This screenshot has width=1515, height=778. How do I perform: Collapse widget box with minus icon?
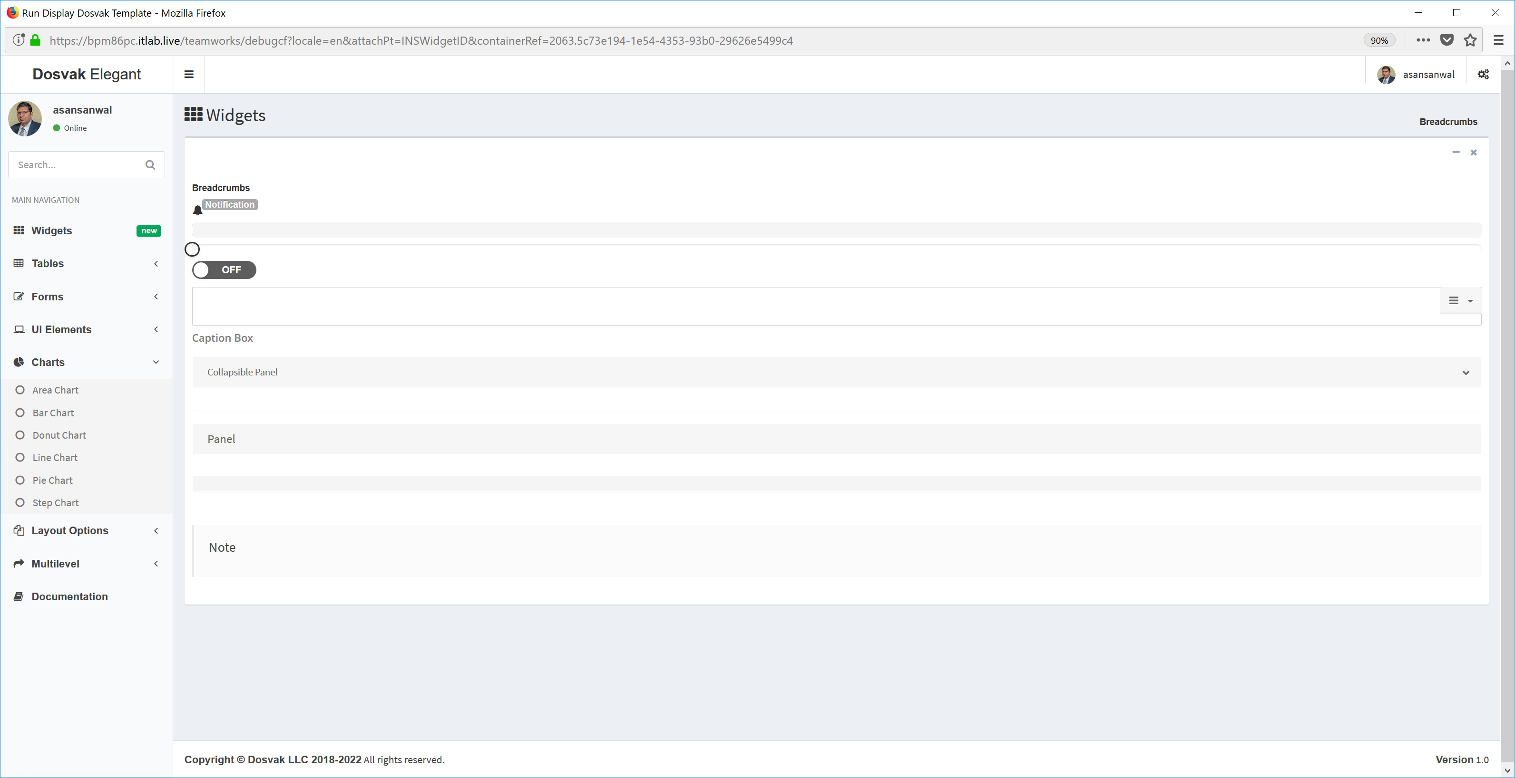tap(1456, 152)
